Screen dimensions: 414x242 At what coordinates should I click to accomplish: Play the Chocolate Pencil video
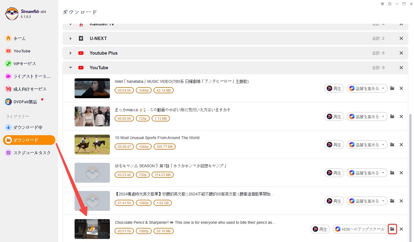tap(320, 229)
